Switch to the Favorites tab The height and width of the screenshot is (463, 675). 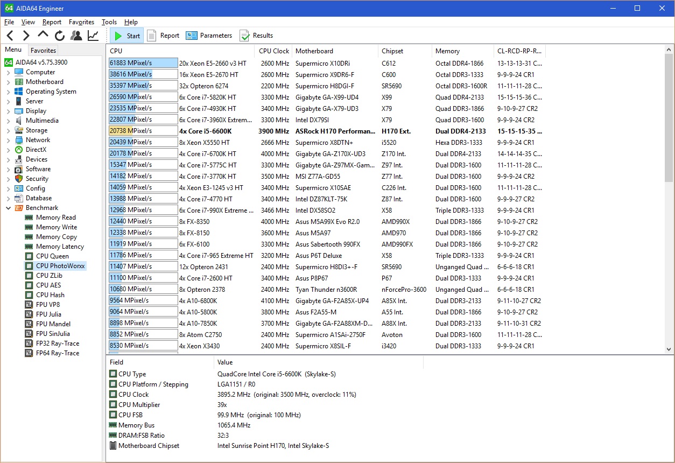pyautogui.click(x=43, y=50)
